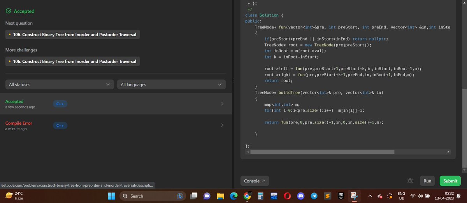
Task: Click the update refresh tray icon
Action: pyautogui.click(x=390, y=196)
